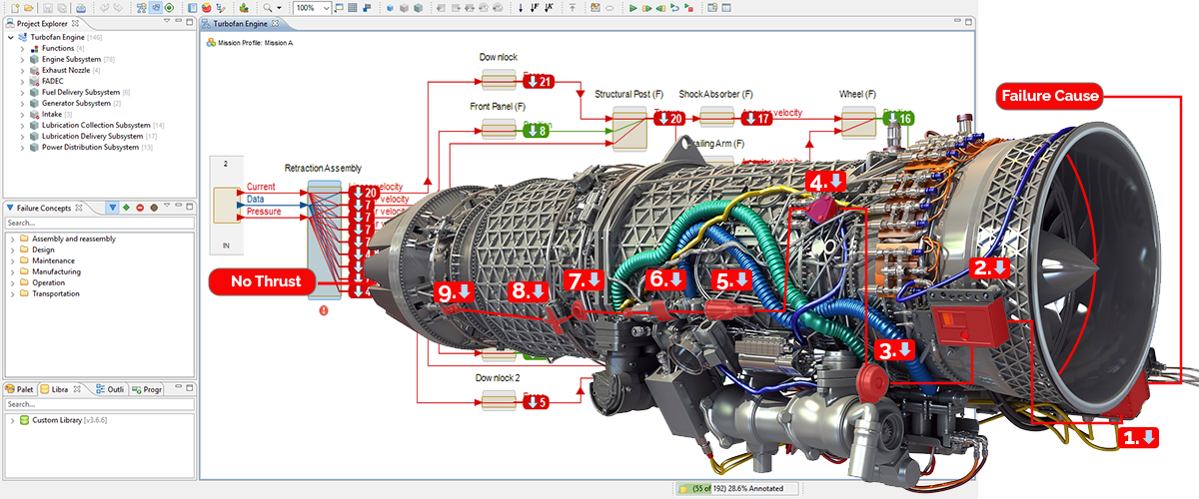
Task: Toggle the highlighted diagram view toolbar button
Action: [x=154, y=8]
